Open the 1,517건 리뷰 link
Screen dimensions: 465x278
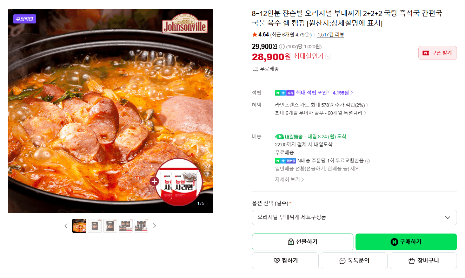coord(331,35)
